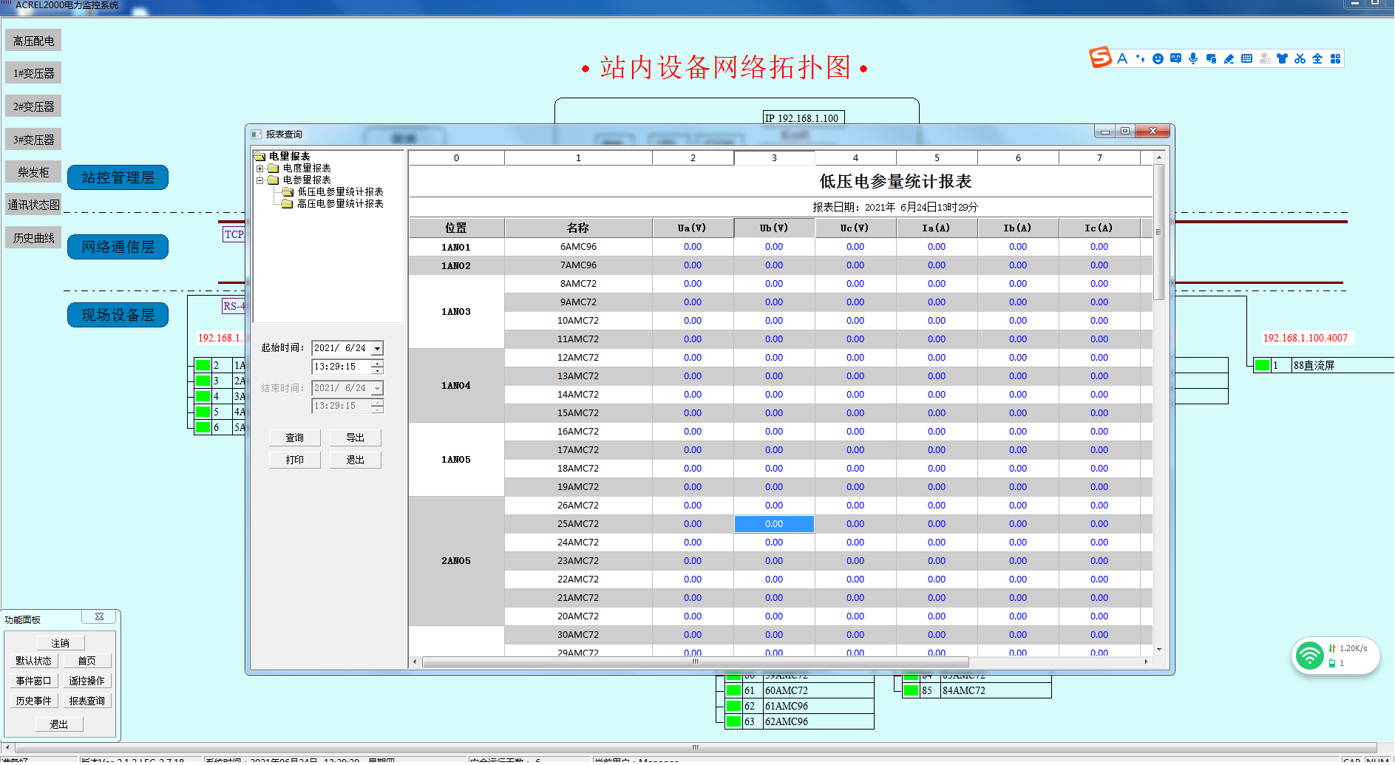Open the 起始时间 date dropdown arrow

point(377,348)
